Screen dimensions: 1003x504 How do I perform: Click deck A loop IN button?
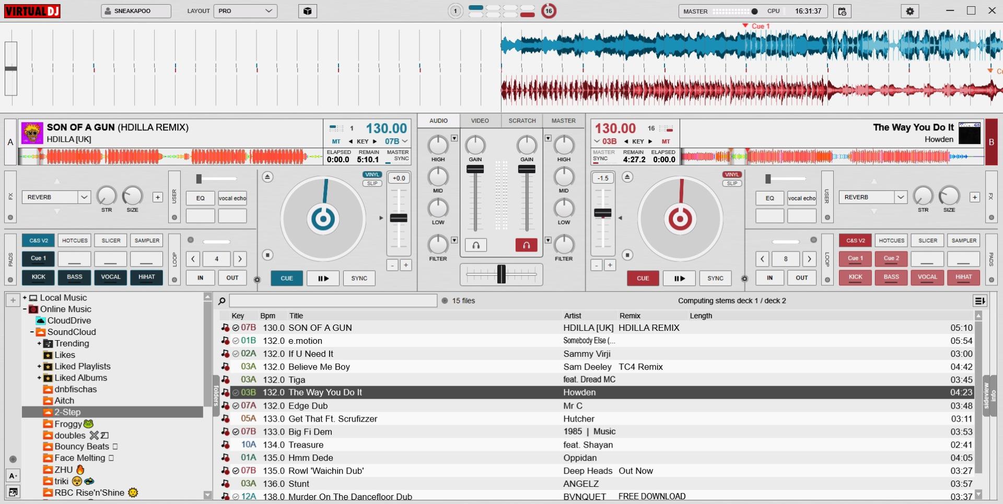tap(200, 278)
